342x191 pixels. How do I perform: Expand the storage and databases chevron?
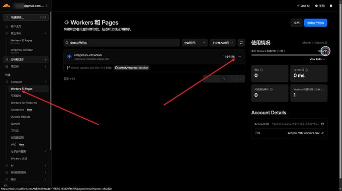(45, 172)
